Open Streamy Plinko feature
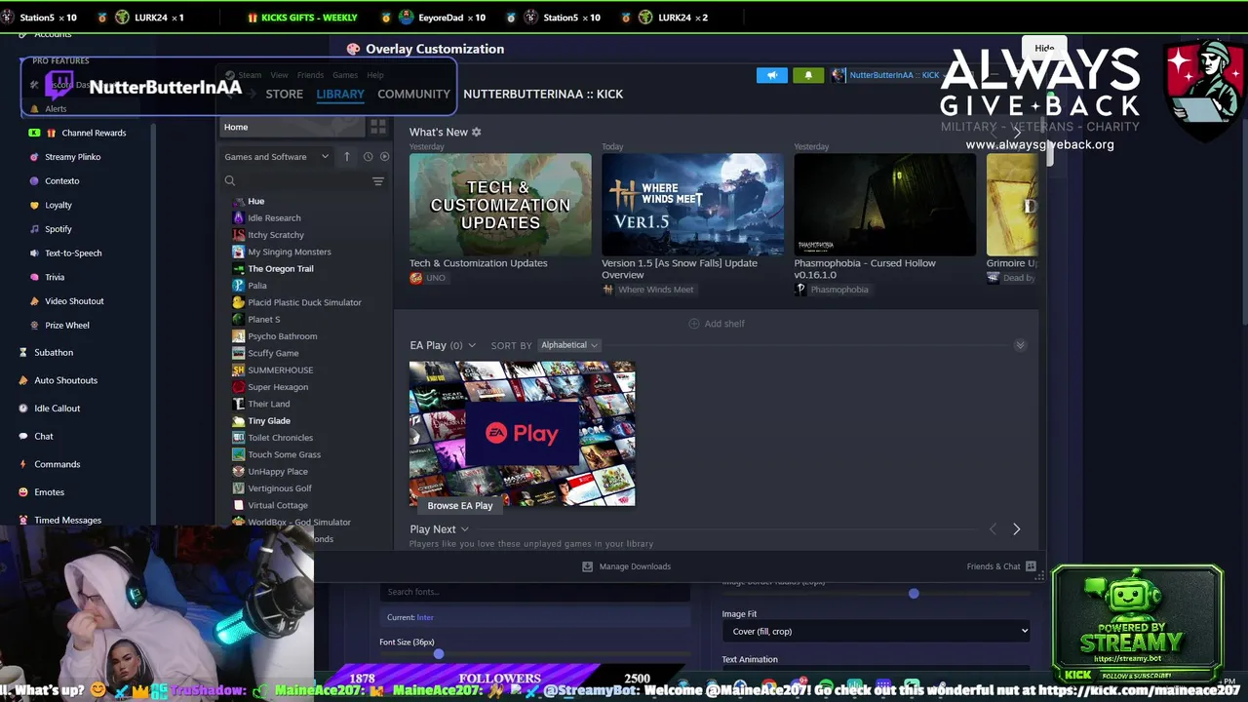 (x=72, y=157)
